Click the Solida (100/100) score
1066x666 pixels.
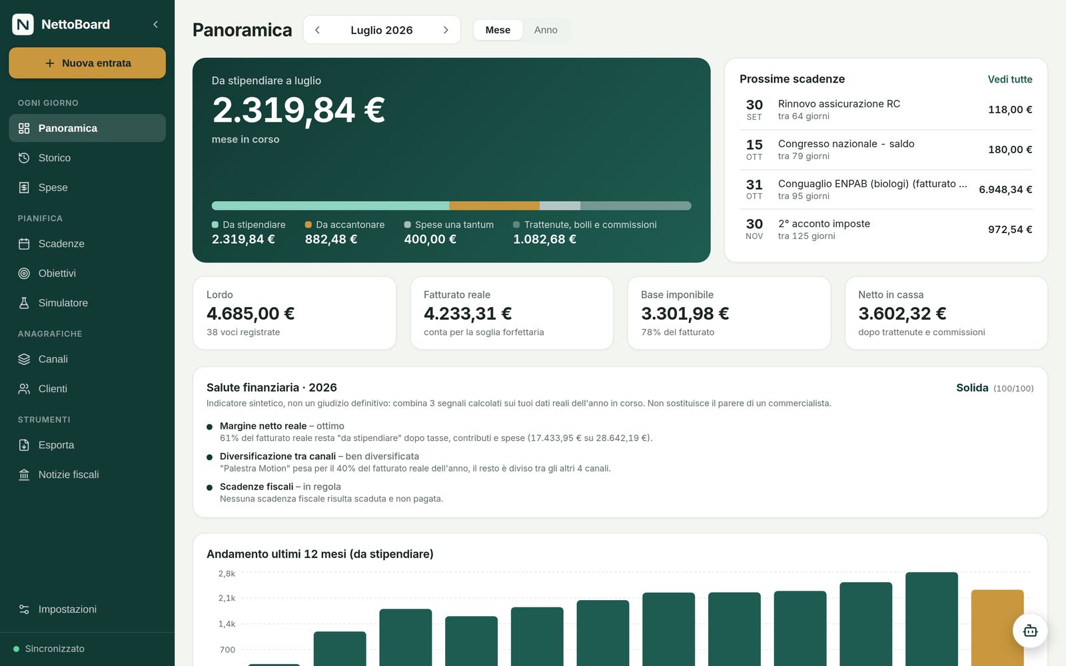[x=995, y=388]
